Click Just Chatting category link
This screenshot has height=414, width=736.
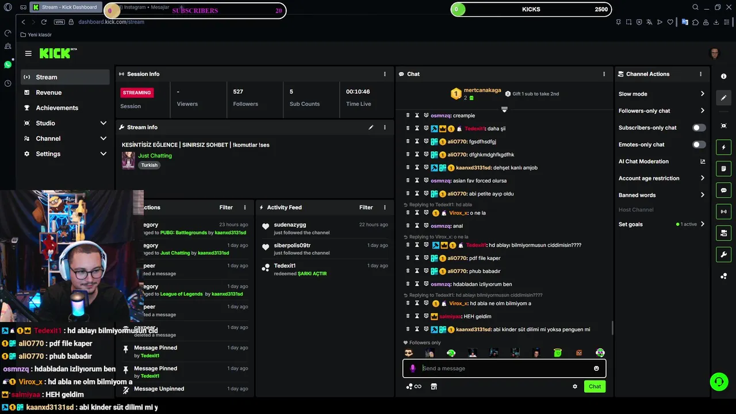click(155, 156)
